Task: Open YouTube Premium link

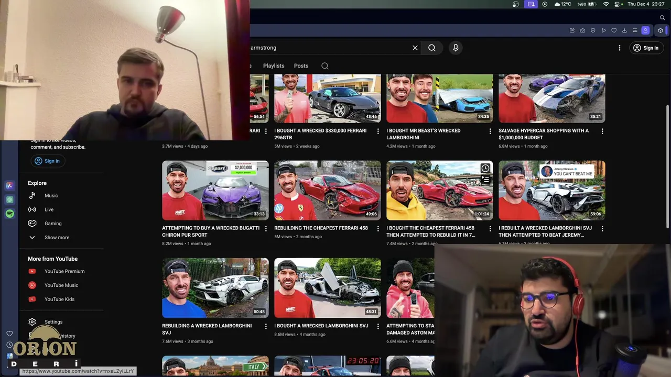Action: (x=64, y=271)
